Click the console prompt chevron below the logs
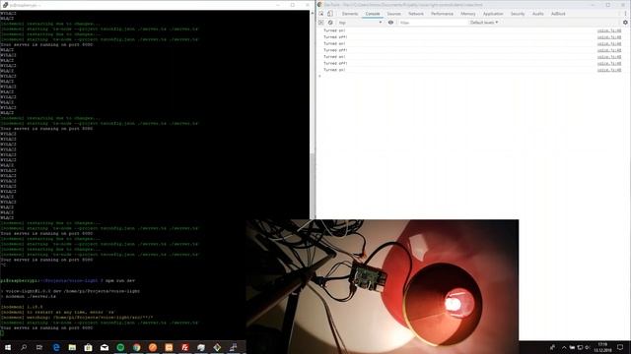The width and height of the screenshot is (631, 354). [x=319, y=76]
